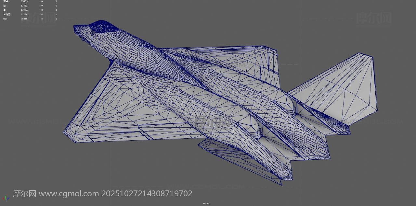Click the far wing's top-right corner
The image size is (416, 206).
(x=276, y=51)
